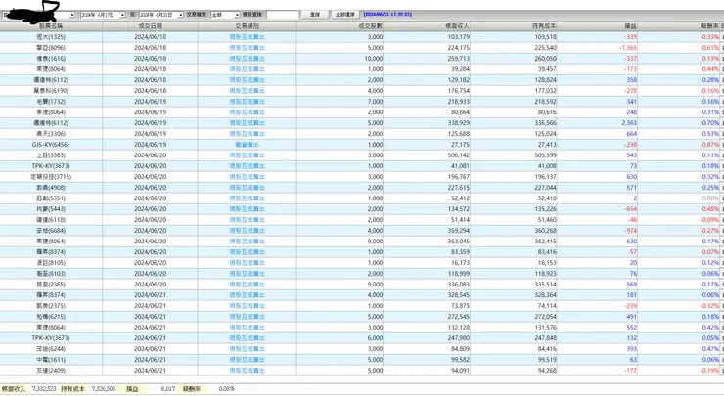Click the blue timestamp text in the toolbar
Viewport: 724px width, 396px height.
pyautogui.click(x=387, y=15)
